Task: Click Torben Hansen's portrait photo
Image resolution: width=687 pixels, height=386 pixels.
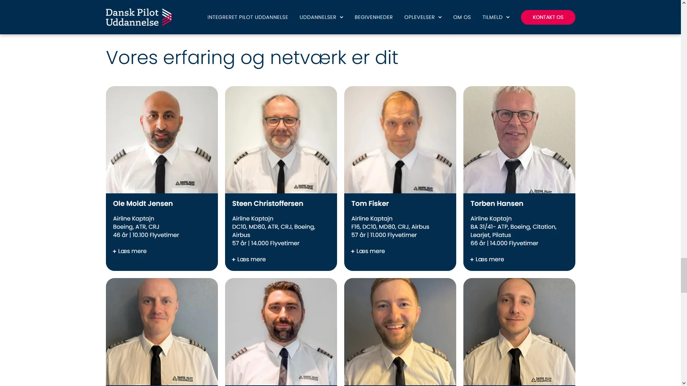Action: 519,140
